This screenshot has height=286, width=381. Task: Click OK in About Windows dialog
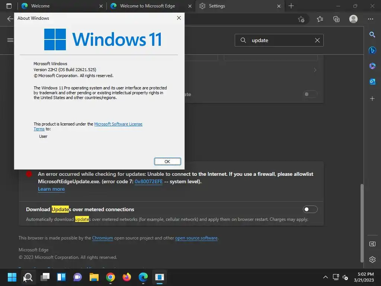pos(167,162)
